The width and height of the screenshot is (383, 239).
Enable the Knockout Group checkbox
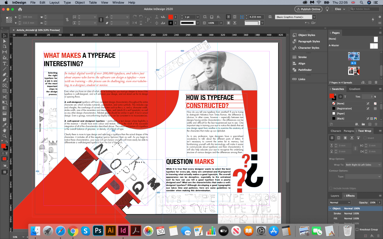pos(358,229)
